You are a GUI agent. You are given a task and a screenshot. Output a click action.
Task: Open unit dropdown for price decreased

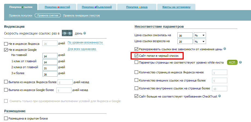tap(200, 35)
